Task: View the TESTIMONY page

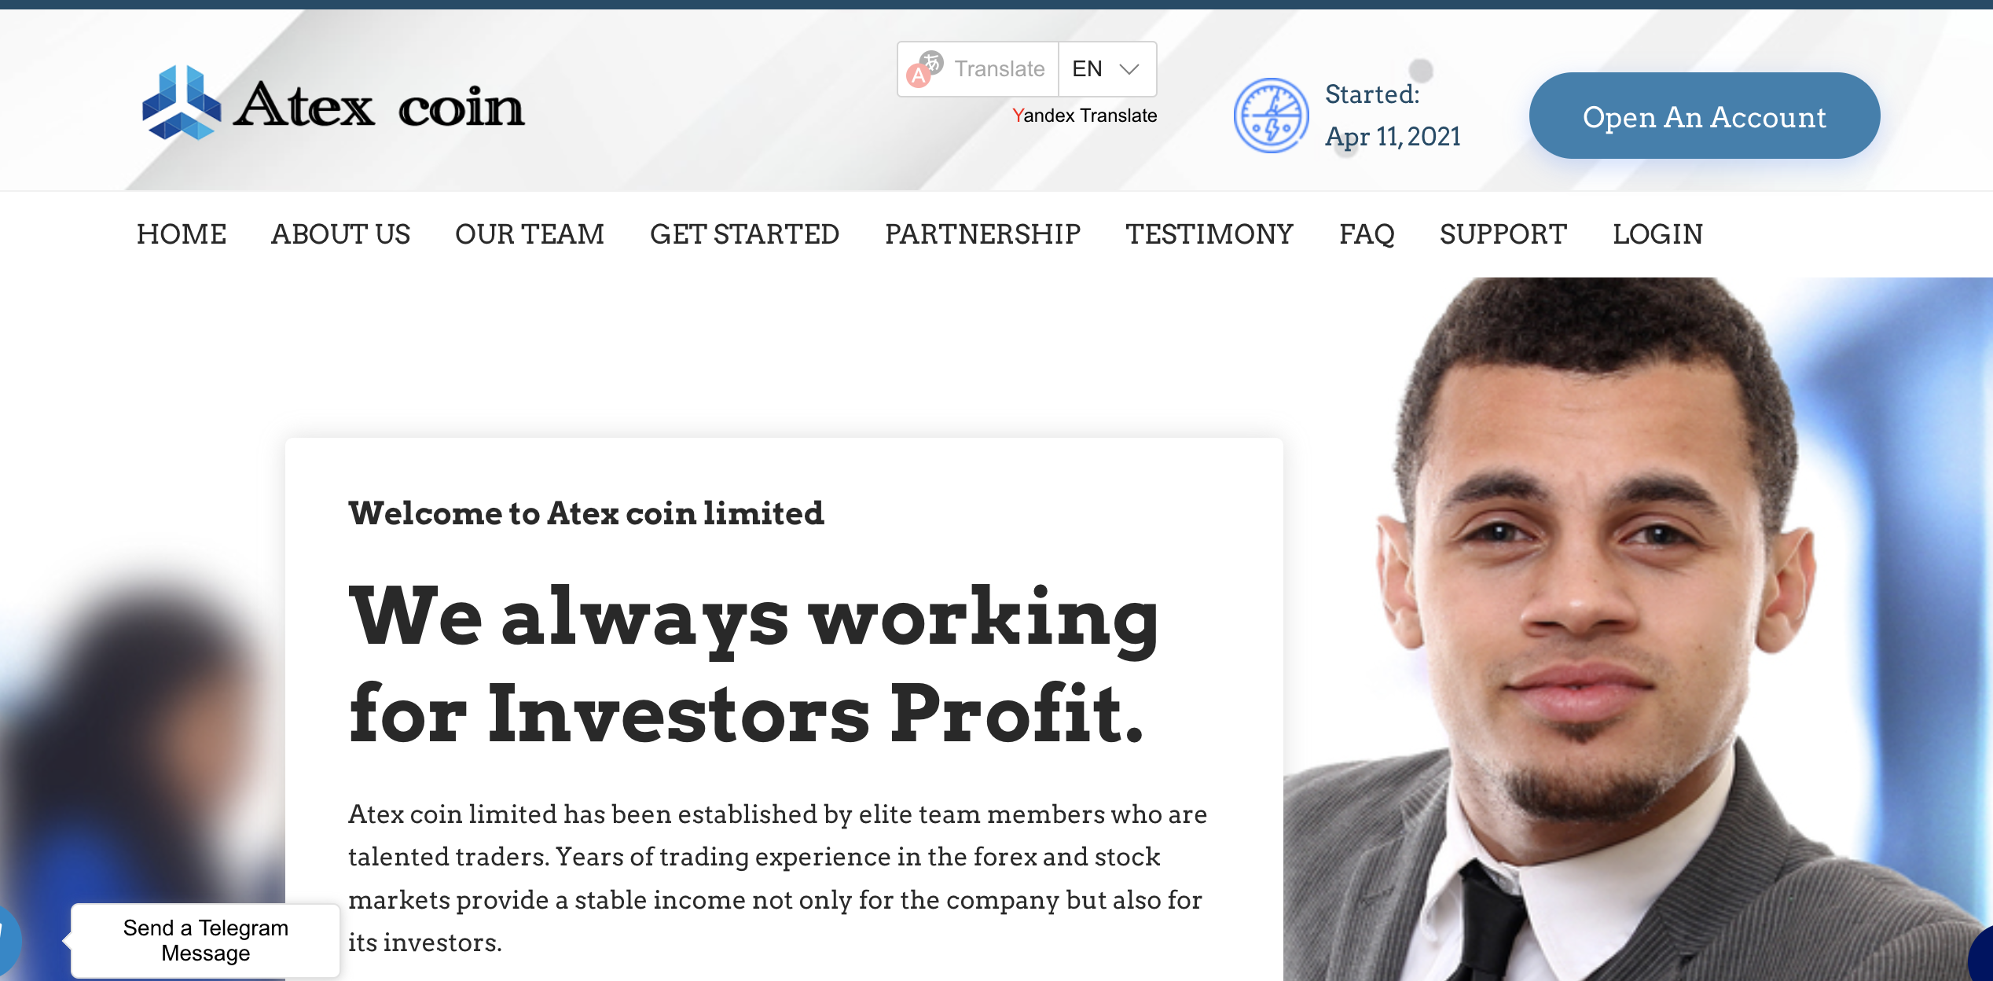Action: click(1210, 234)
